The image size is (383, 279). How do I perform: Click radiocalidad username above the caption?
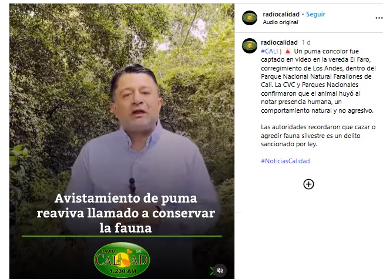[279, 42]
